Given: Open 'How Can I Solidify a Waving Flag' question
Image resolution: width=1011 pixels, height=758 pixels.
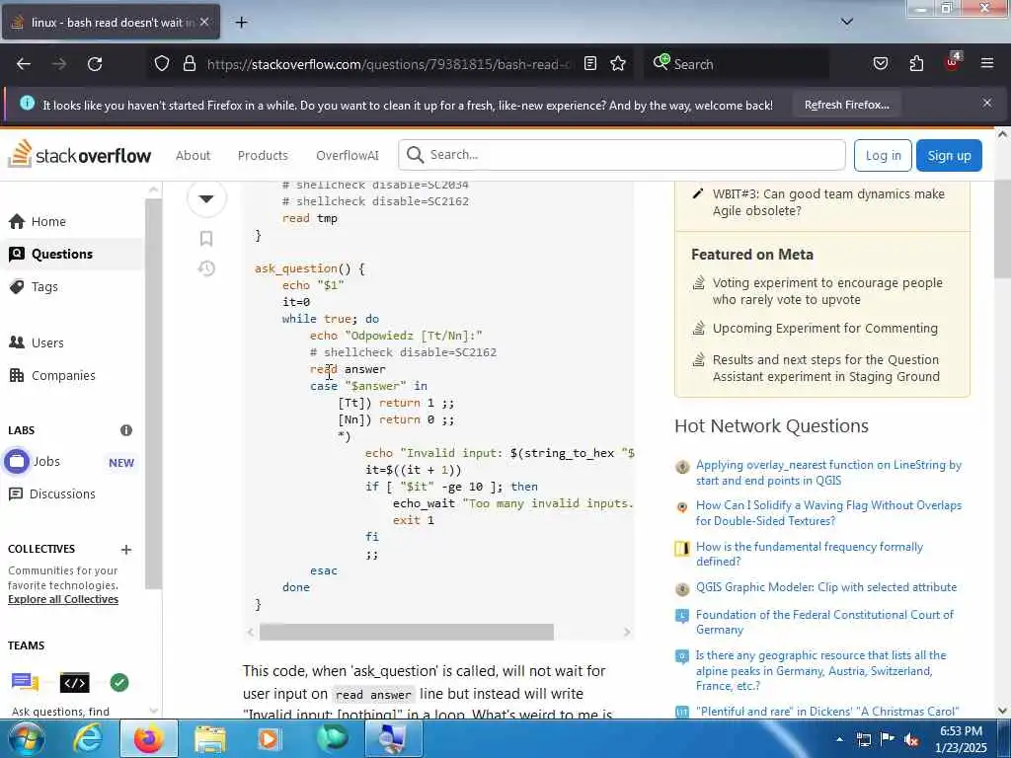Looking at the screenshot, I should [x=828, y=513].
